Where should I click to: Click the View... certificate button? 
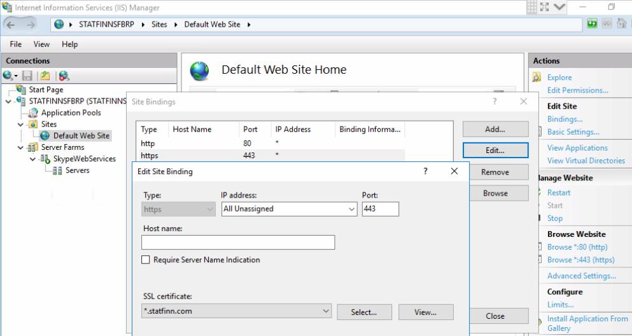click(x=426, y=312)
